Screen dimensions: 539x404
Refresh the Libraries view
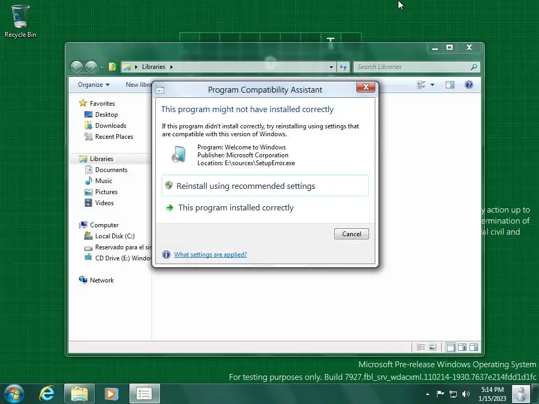(x=343, y=67)
